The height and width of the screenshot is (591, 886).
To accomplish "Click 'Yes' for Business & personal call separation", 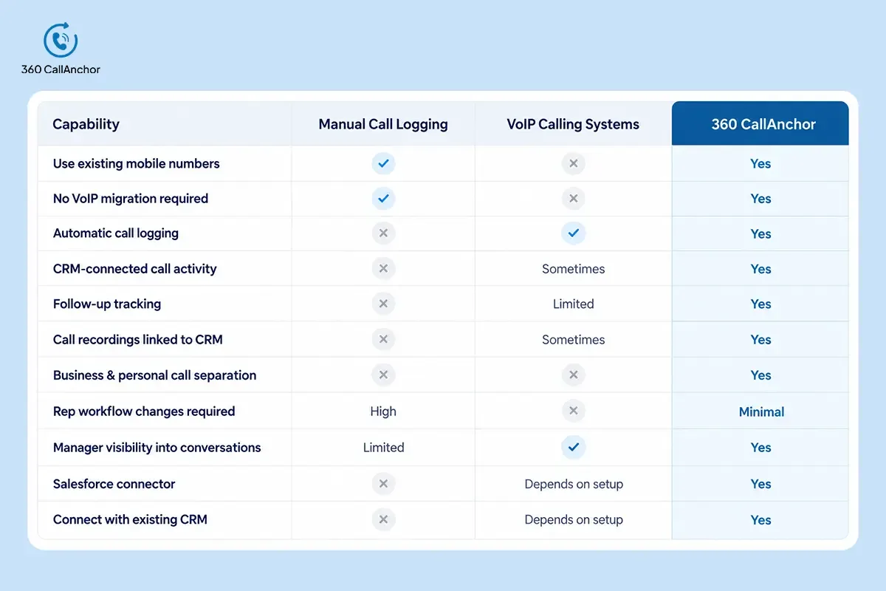I will (760, 375).
